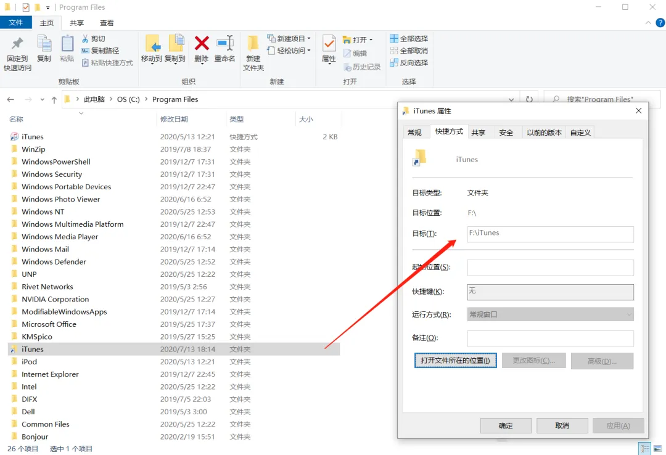The height and width of the screenshot is (455, 666).
Task: Click the Apply (应用) button
Action: [x=619, y=425]
